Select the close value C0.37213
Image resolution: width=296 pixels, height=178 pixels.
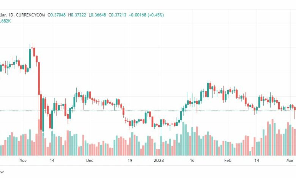tap(117, 15)
